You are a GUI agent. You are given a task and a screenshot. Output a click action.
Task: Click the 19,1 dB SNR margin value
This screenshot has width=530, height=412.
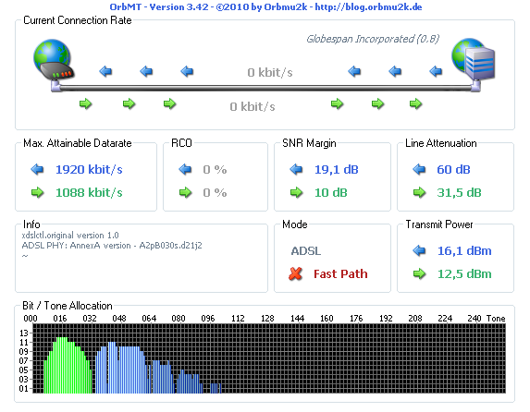click(x=337, y=169)
